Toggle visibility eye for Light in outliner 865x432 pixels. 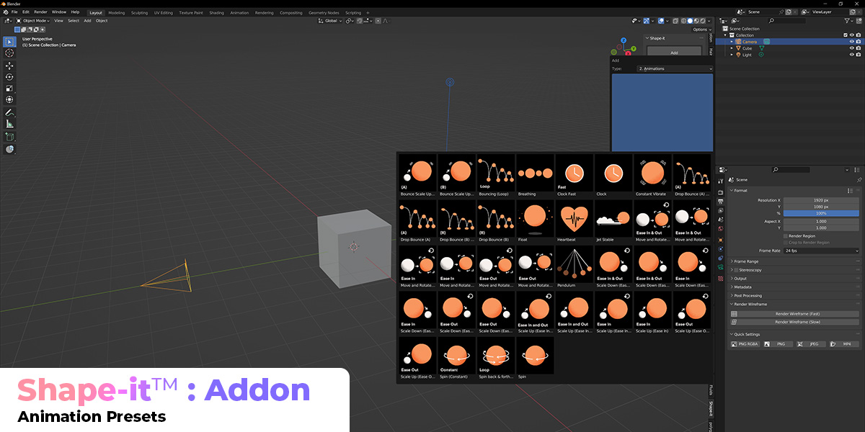[x=851, y=55]
